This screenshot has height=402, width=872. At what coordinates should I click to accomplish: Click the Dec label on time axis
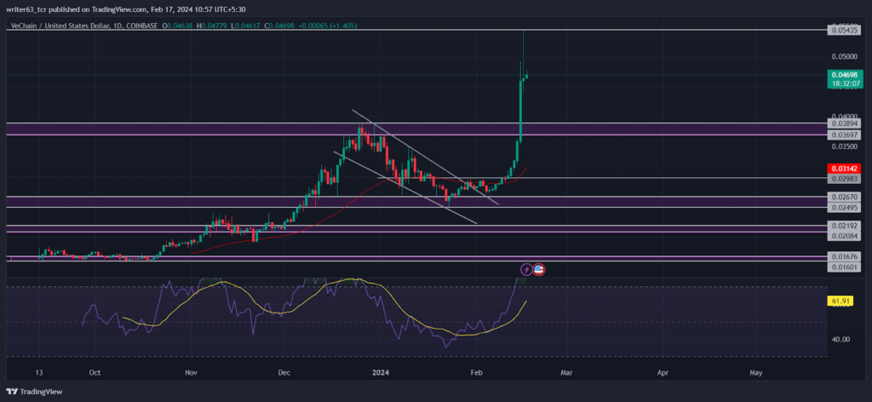click(x=284, y=371)
